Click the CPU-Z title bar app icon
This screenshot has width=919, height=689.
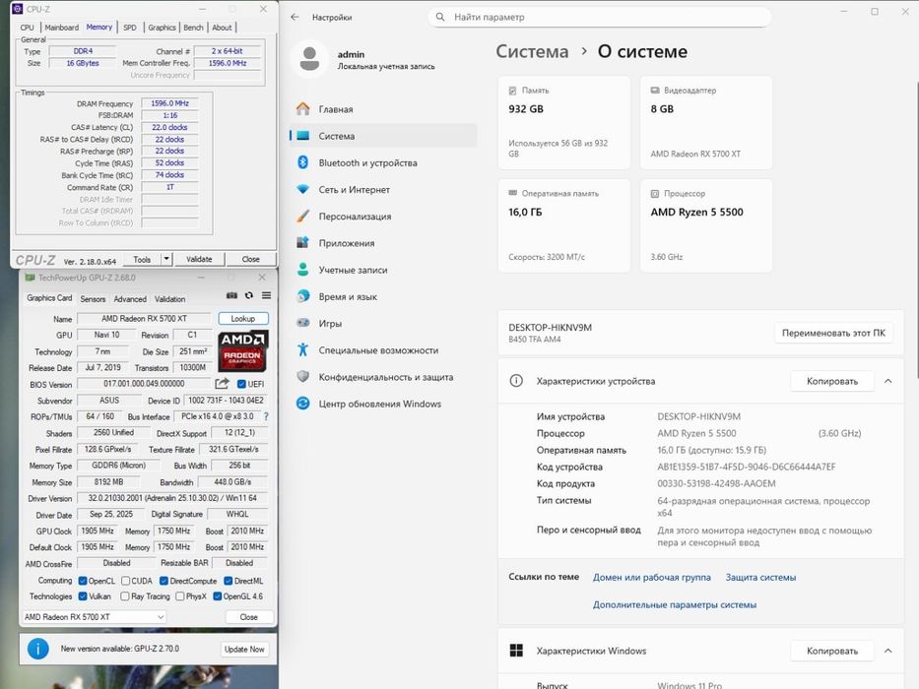pyautogui.click(x=18, y=9)
